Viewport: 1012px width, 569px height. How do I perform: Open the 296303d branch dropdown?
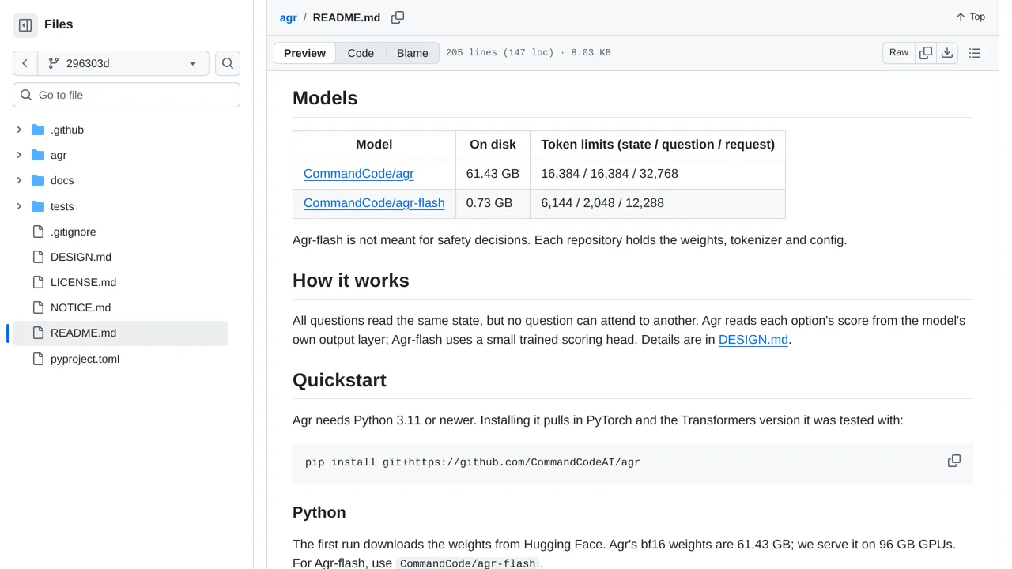pyautogui.click(x=123, y=63)
